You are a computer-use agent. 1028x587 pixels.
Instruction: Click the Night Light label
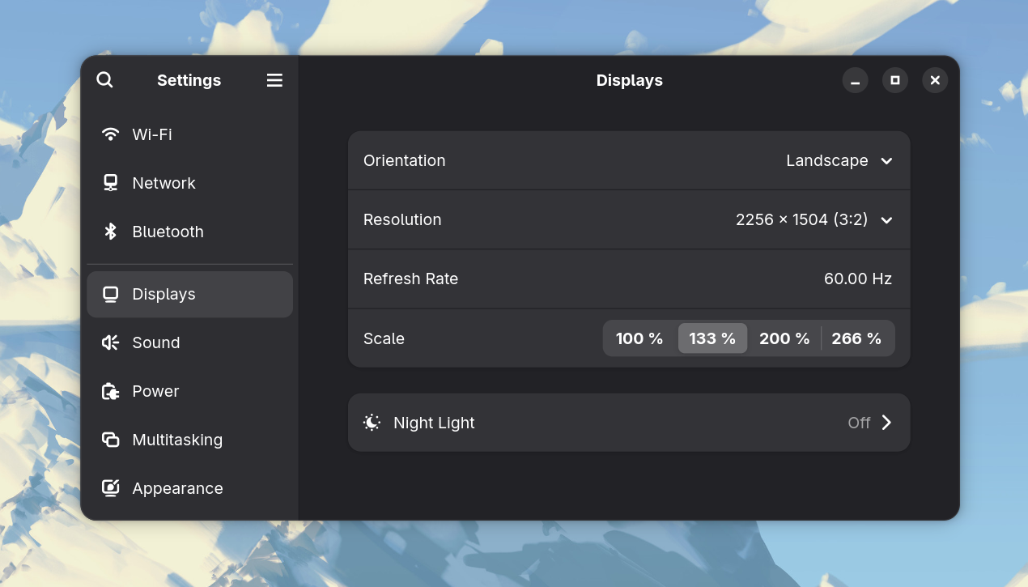coord(434,423)
